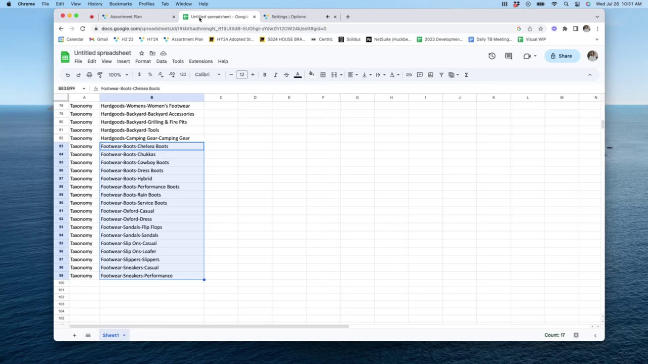The width and height of the screenshot is (648, 364).
Task: View the cloud document status
Action: tap(163, 53)
